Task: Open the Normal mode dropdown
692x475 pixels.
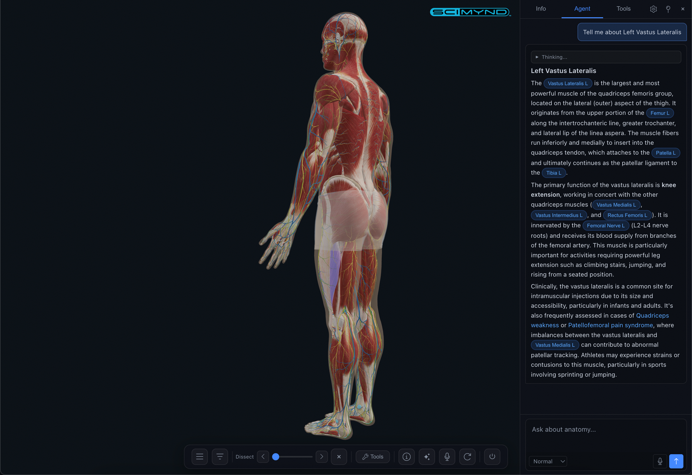Action: tap(548, 461)
